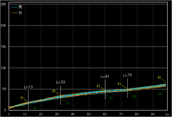172x117 pixels.
Task: Click the y-axis label 100
Action: coord(3,68)
